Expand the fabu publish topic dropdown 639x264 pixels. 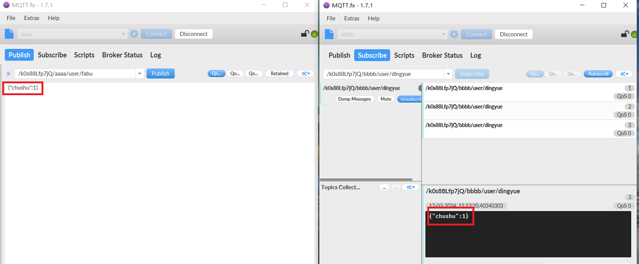[140, 74]
